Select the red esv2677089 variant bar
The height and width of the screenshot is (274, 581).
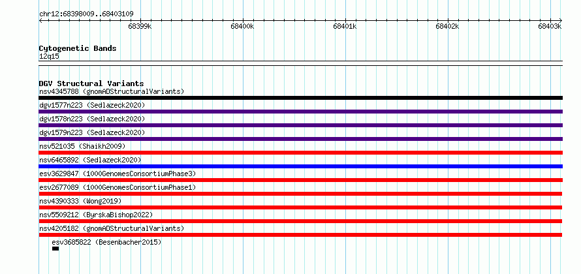[300, 194]
